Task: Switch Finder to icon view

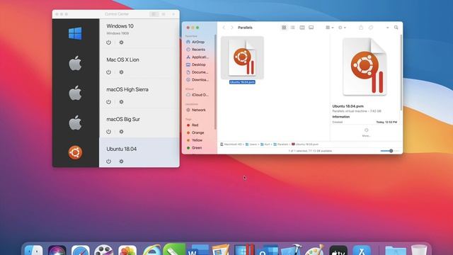Action: (284, 28)
